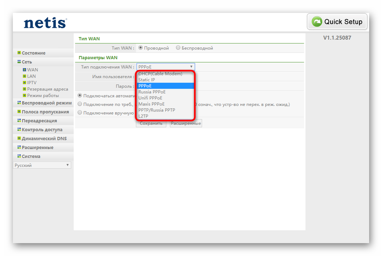Click the green Quick Setup arrow icon
The width and height of the screenshot is (382, 256).
317,22
